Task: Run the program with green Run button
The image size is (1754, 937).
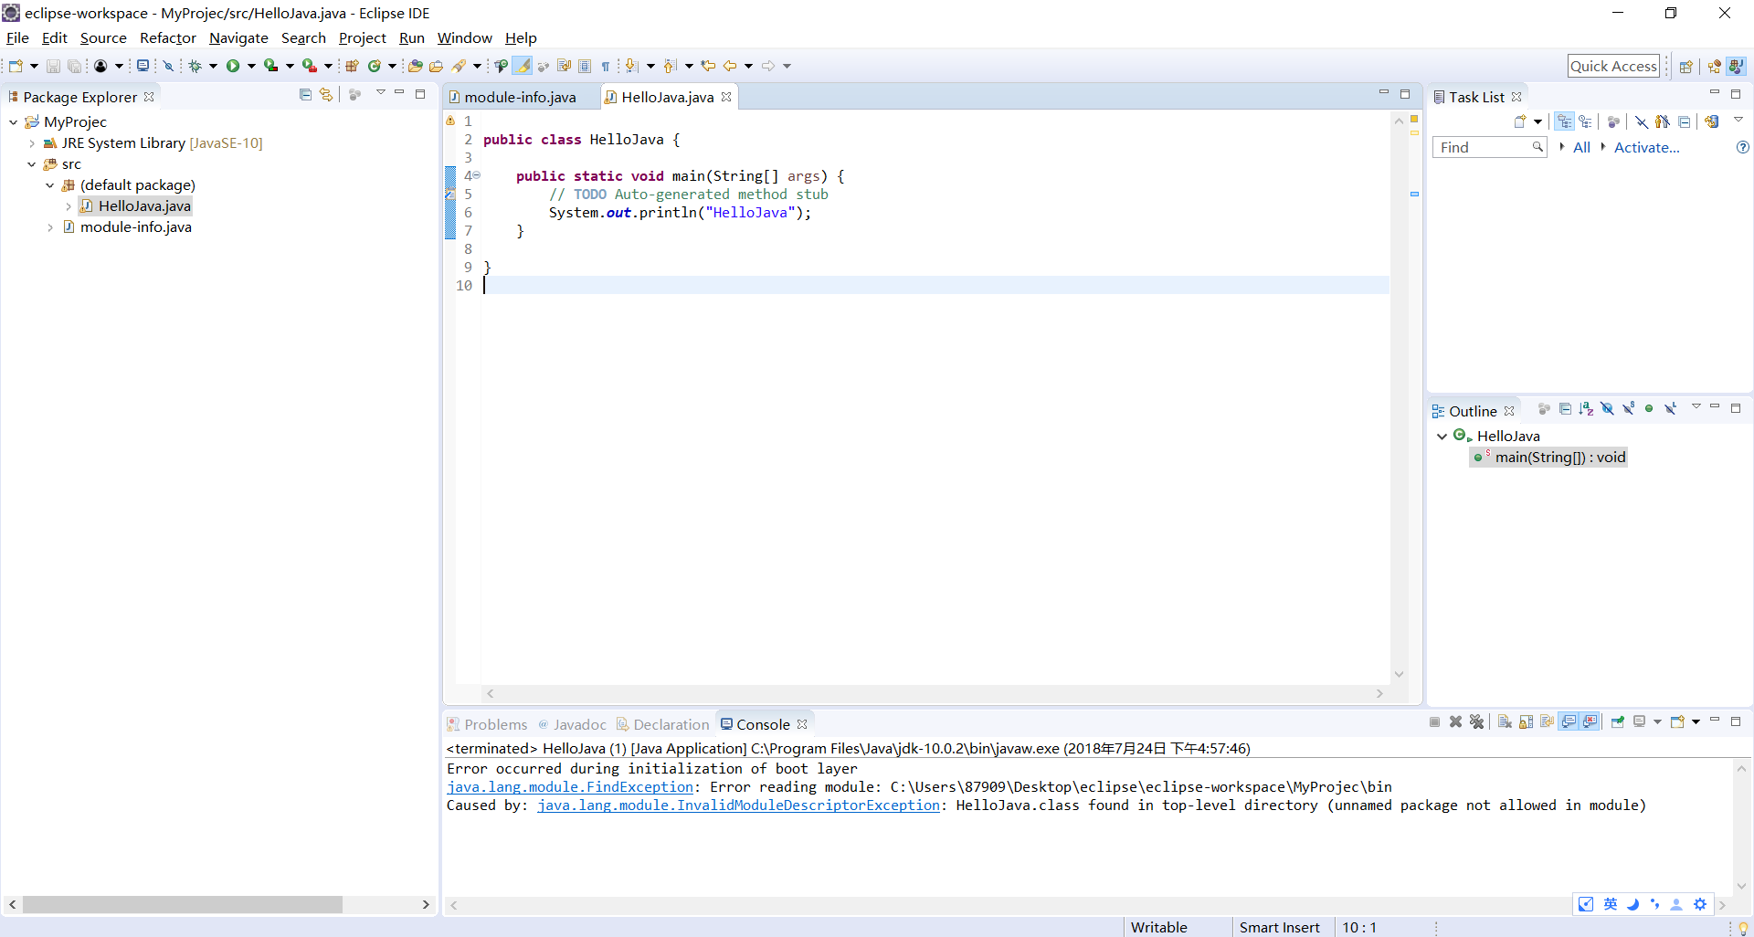Action: [232, 66]
